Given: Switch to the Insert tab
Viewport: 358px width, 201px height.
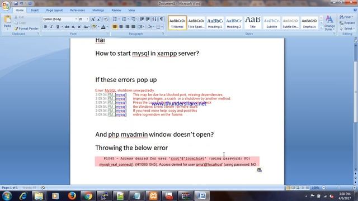Looking at the screenshot, I should point(35,10).
